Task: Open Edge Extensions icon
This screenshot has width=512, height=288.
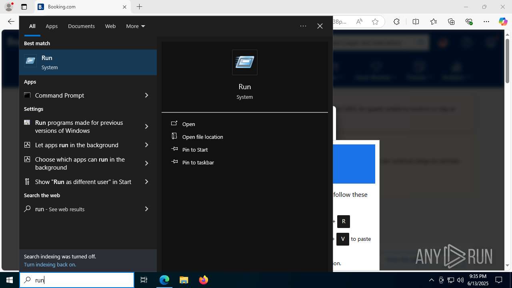Action: point(396,22)
